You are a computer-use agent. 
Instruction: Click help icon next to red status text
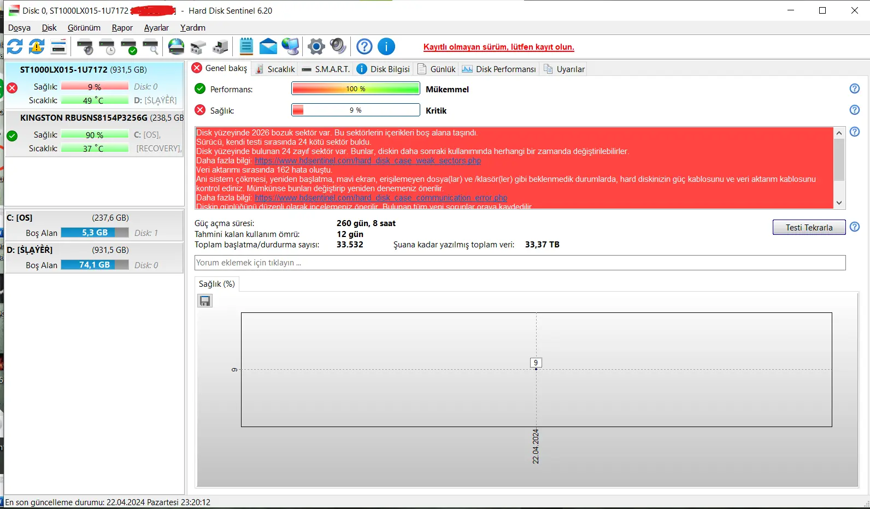pyautogui.click(x=855, y=132)
